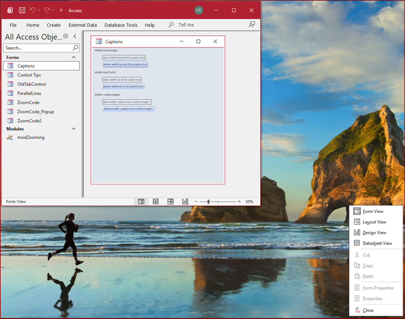
Task: Redo the last action
Action: (x=47, y=10)
